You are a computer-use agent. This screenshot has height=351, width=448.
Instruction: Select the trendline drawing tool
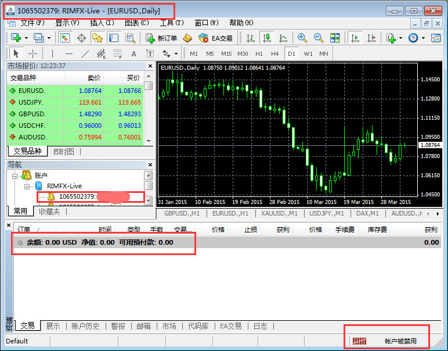(85, 53)
